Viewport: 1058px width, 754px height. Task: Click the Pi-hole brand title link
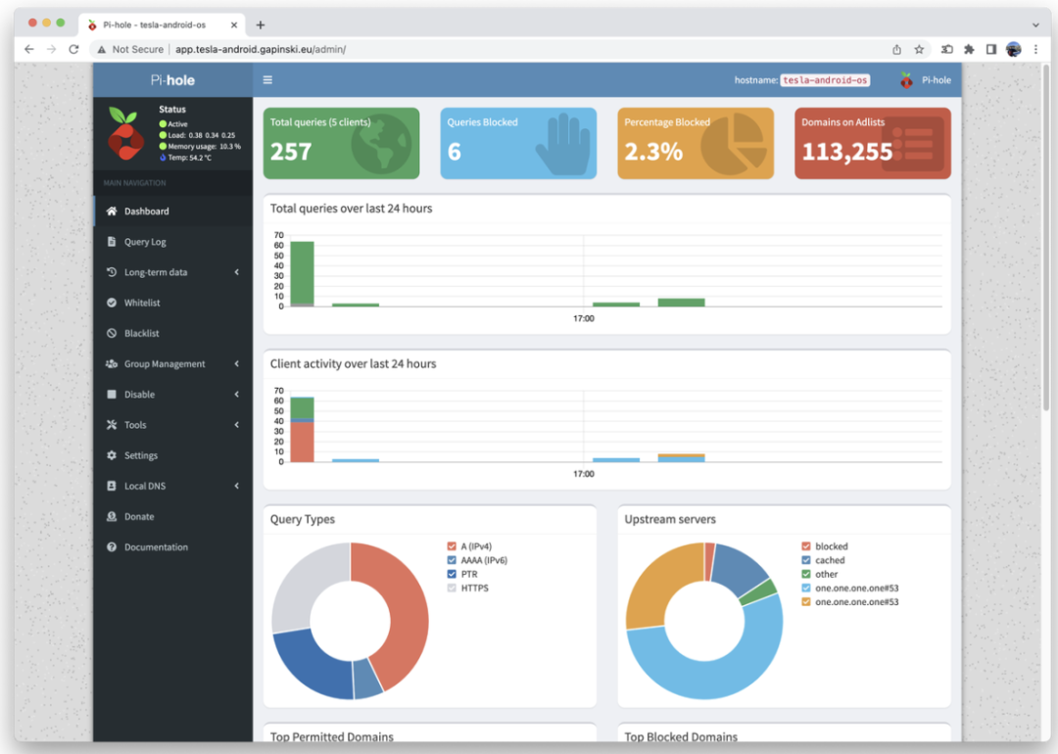click(172, 80)
